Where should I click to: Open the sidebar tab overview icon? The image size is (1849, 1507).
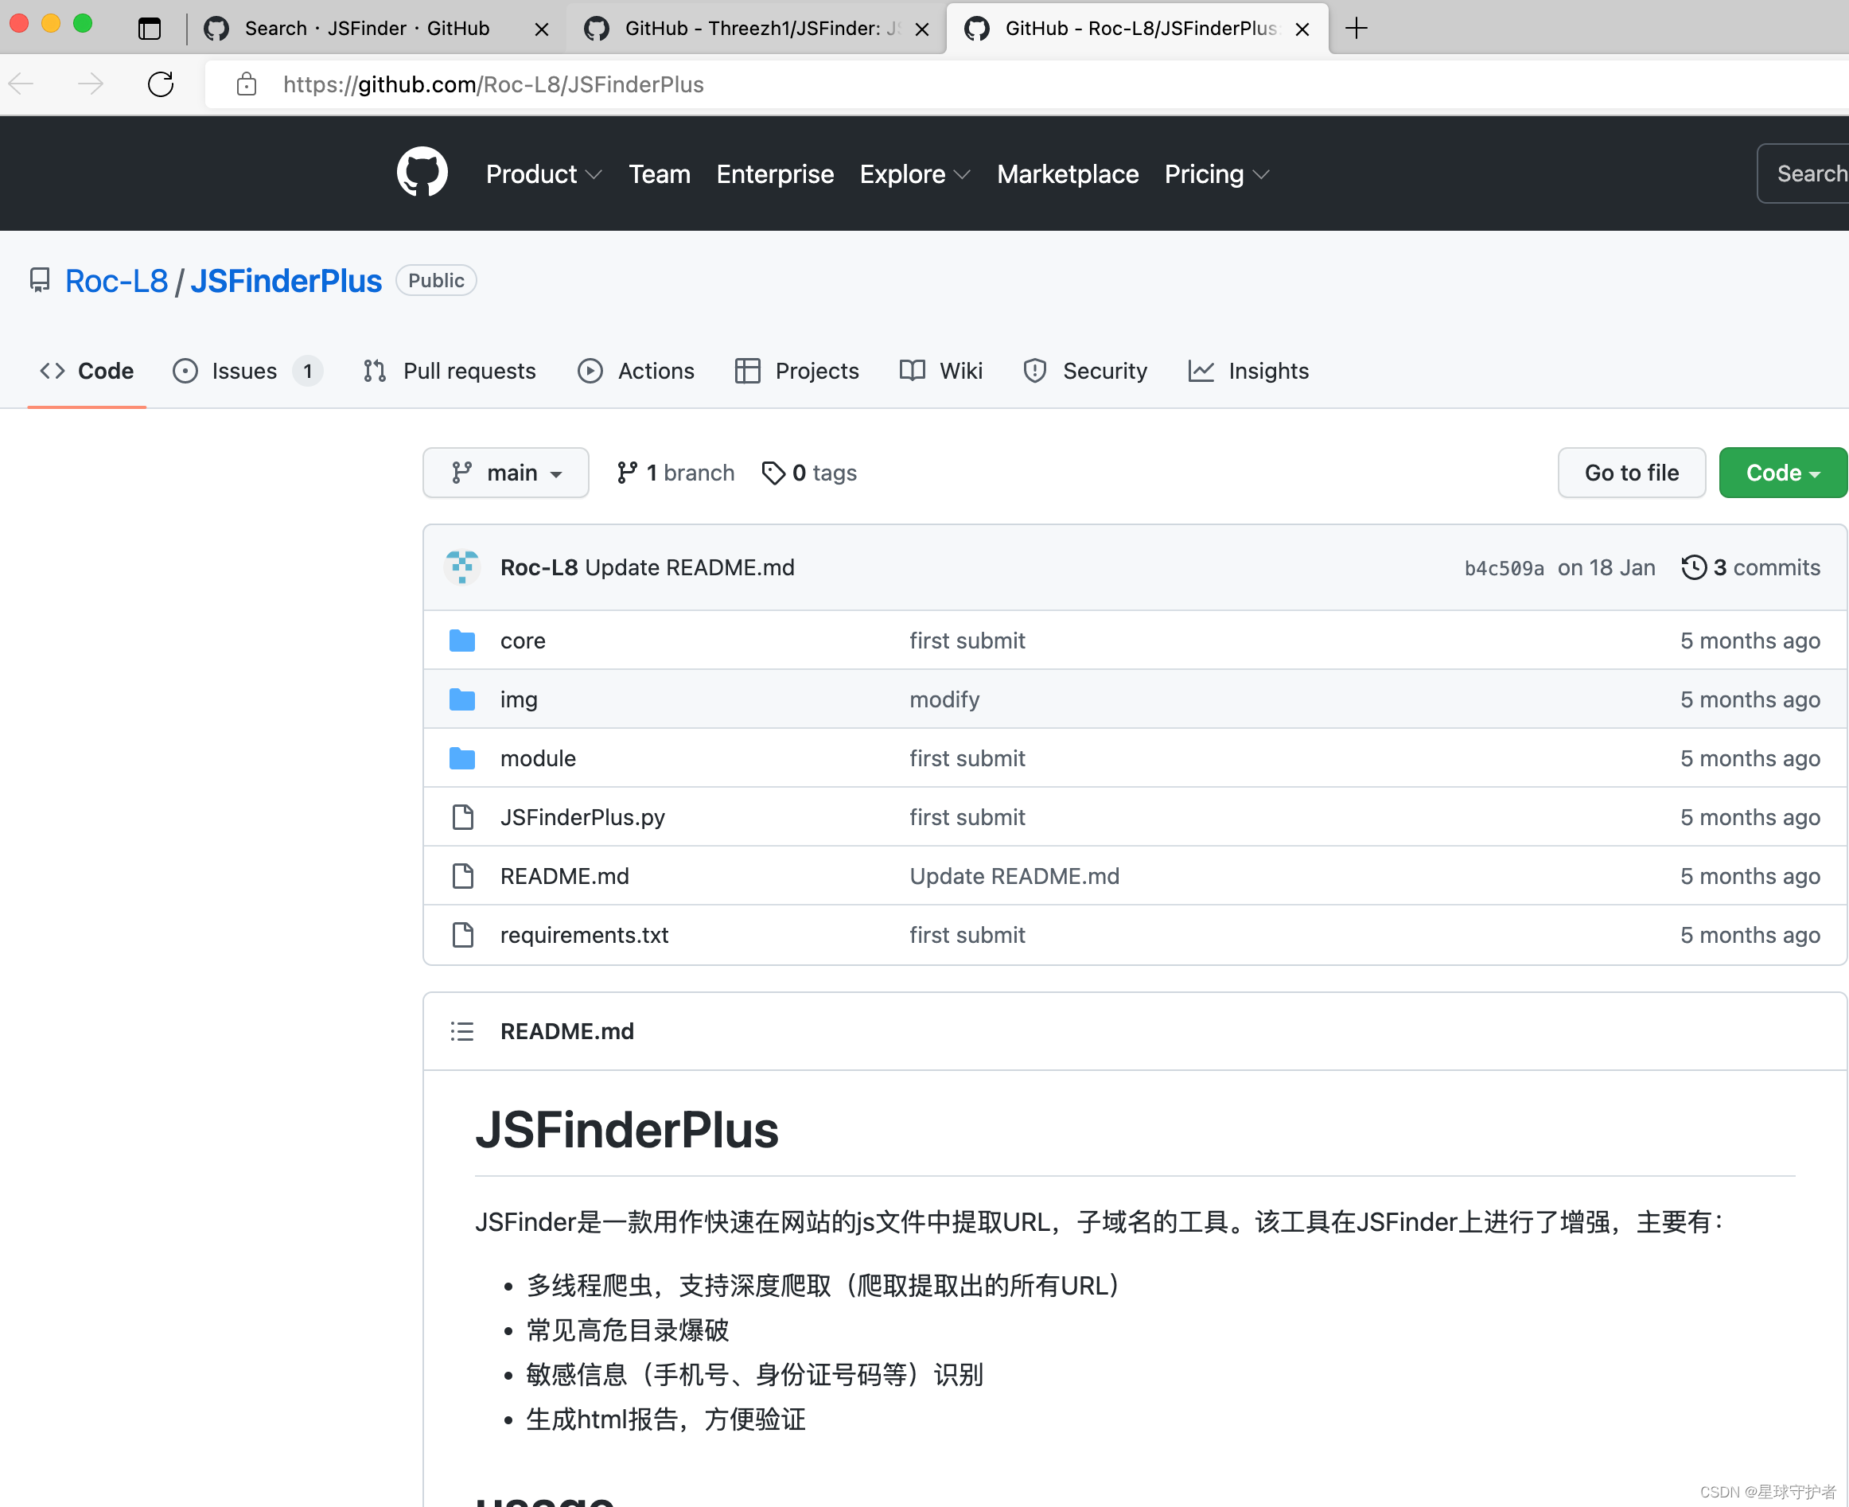coord(150,29)
